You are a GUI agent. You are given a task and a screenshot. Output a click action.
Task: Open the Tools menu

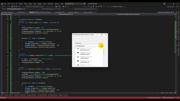tap(44, 4)
